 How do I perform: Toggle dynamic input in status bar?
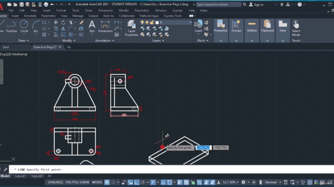tap(130, 182)
